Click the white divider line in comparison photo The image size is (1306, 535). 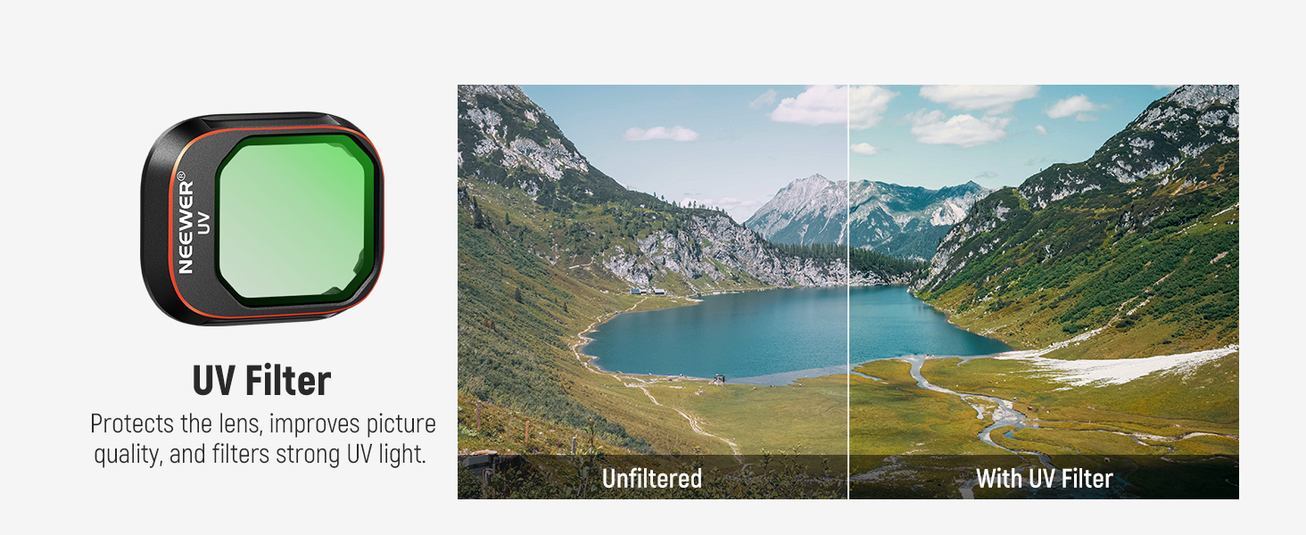(x=848, y=292)
